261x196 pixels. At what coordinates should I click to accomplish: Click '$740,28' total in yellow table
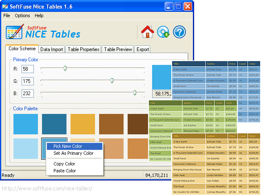(254, 192)
